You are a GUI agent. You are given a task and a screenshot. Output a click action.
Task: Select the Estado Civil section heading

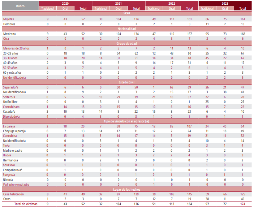[x=126, y=82]
